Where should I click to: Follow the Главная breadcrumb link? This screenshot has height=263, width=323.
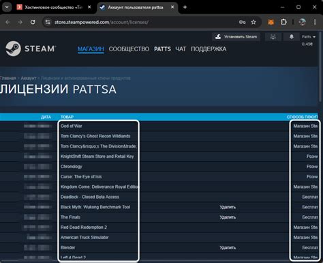[8, 78]
